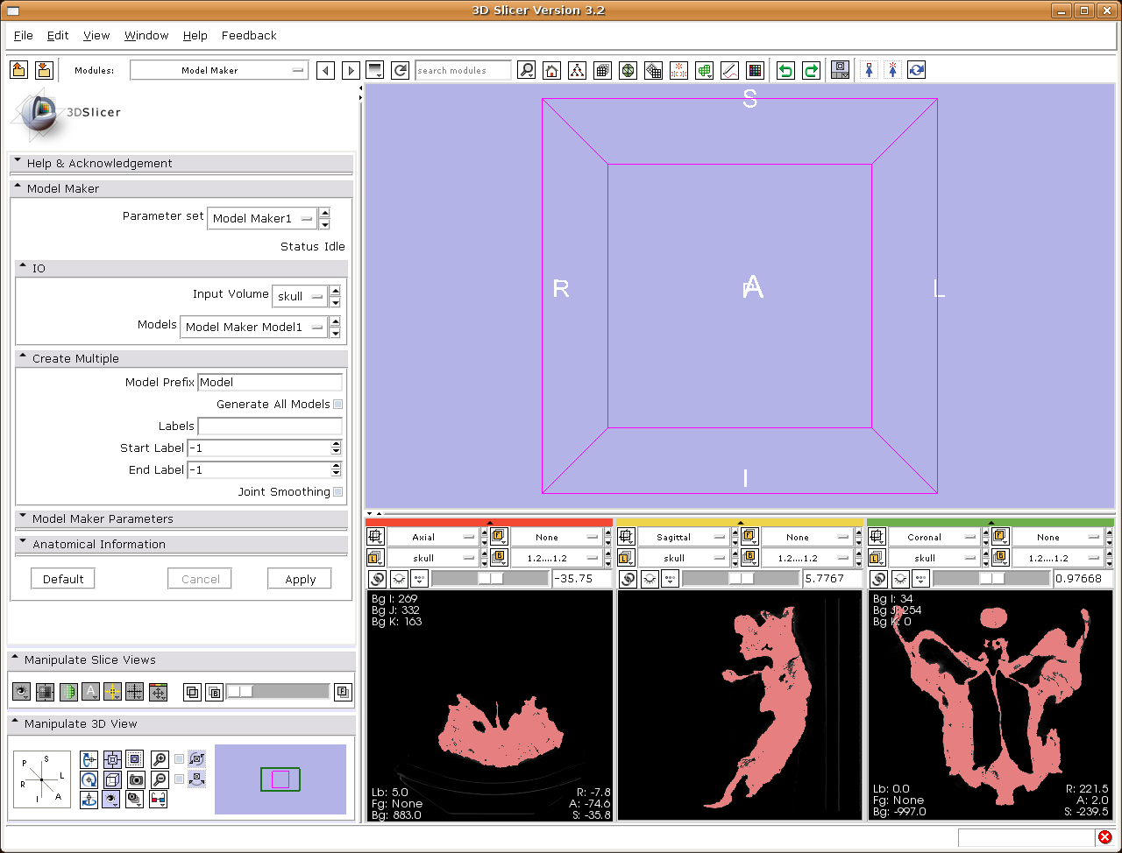Click the Default button
This screenshot has height=853, width=1122.
63,579
